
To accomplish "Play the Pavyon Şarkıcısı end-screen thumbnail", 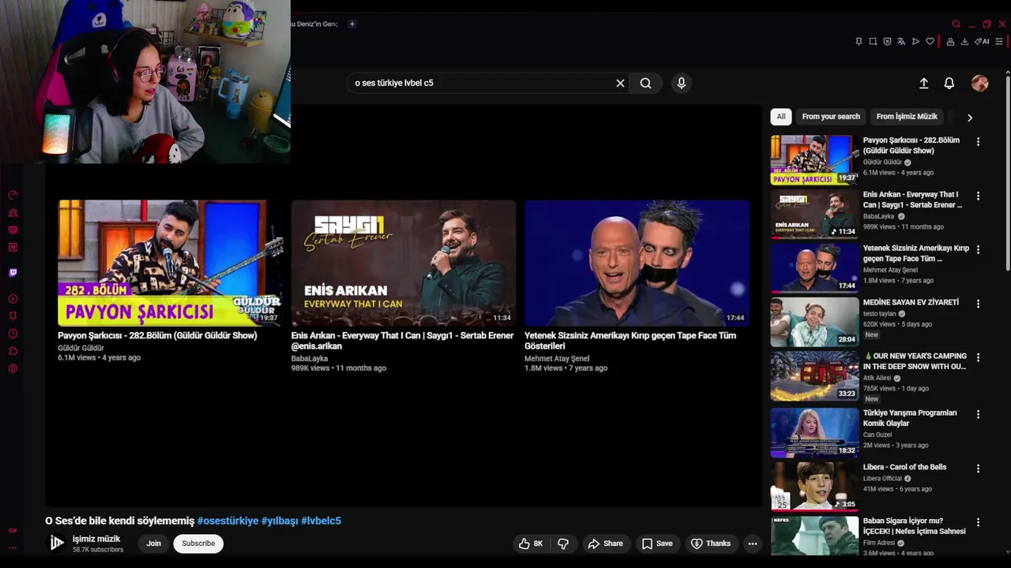I will [170, 263].
